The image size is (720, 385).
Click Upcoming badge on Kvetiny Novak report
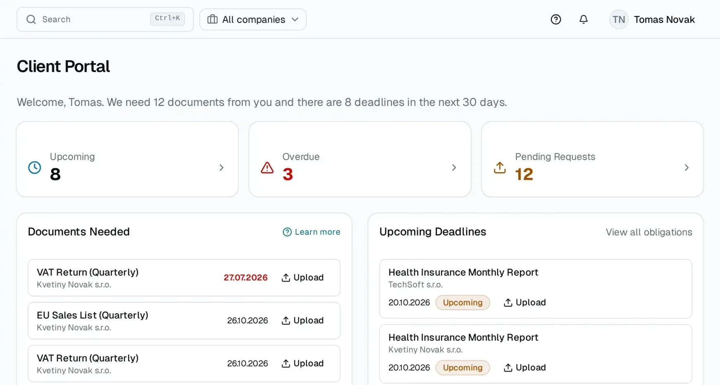pyautogui.click(x=463, y=368)
